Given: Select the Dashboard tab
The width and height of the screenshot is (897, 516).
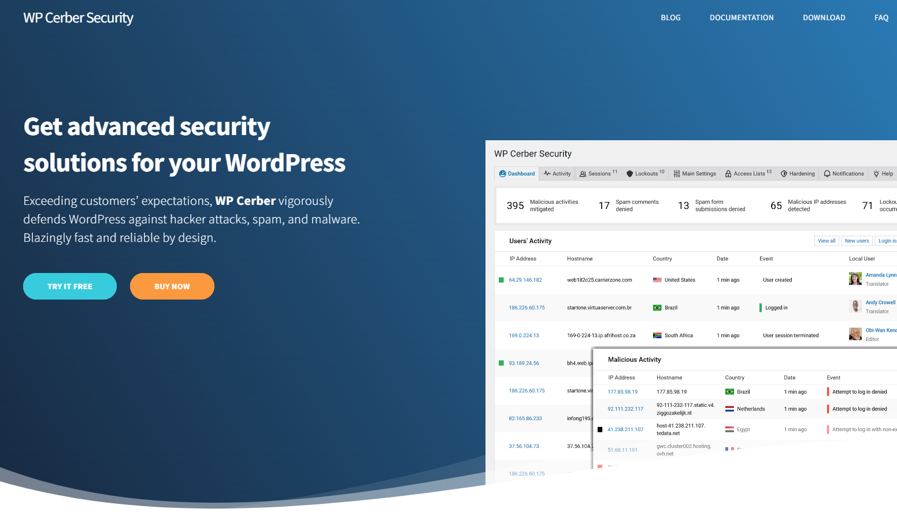Looking at the screenshot, I should [x=517, y=174].
